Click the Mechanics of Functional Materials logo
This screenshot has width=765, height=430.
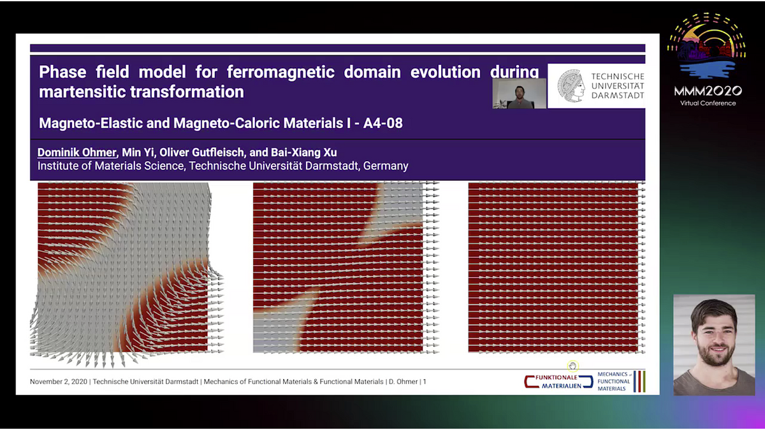621,381
